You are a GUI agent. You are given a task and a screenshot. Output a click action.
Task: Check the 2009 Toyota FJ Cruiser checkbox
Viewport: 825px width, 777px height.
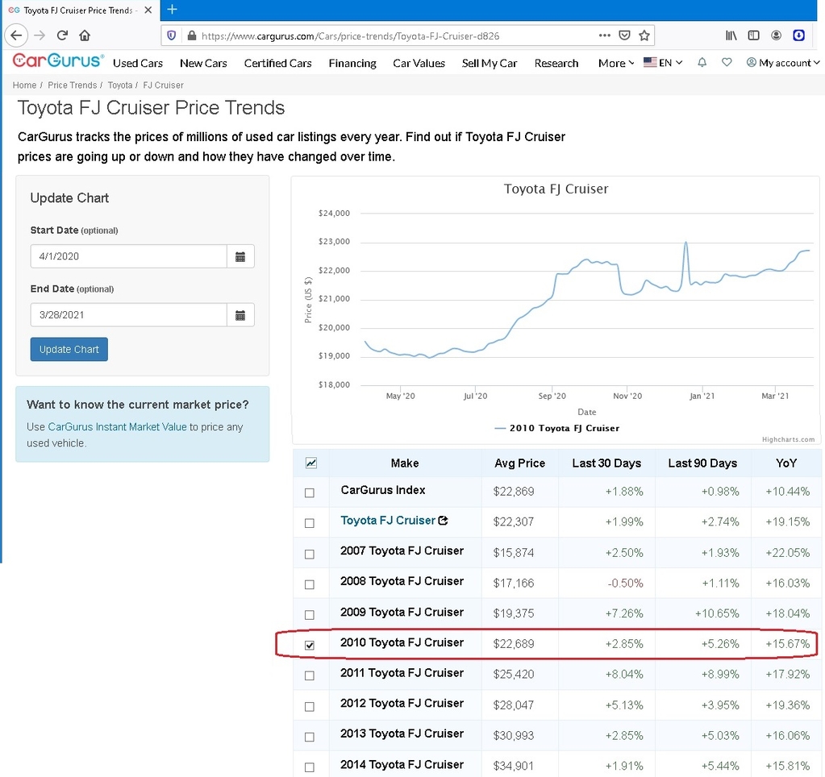[x=310, y=614]
